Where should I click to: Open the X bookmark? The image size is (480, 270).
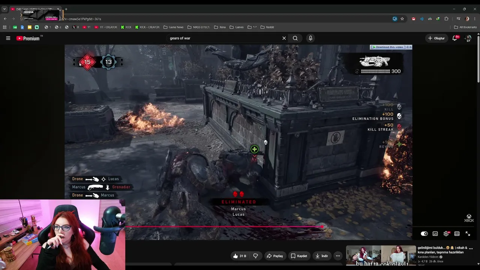click(x=75, y=27)
